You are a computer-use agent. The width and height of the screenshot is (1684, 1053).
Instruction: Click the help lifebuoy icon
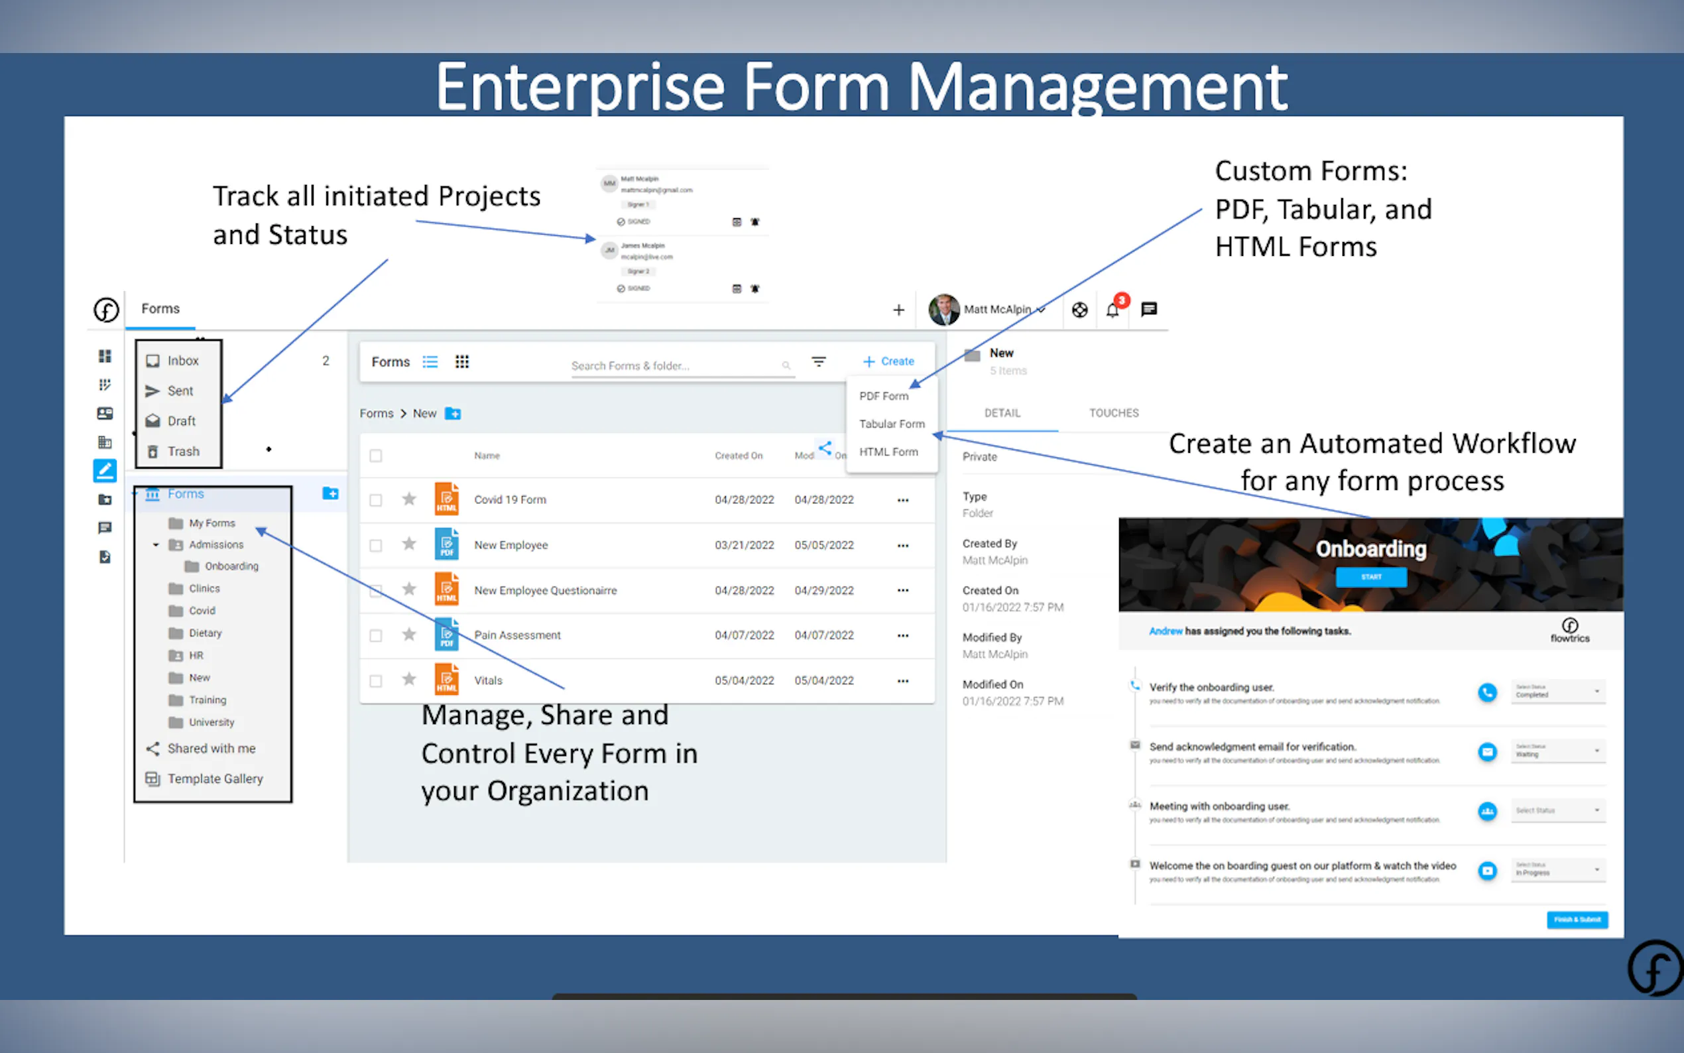point(1079,310)
